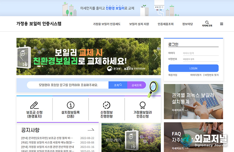The height and width of the screenshot is (152, 234).
Task: Click the FAQ heading text
Action: (176, 134)
